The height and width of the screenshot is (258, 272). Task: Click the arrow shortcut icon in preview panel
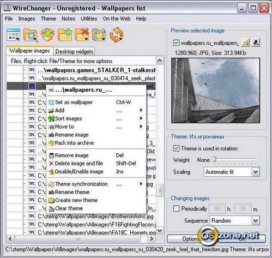[x=256, y=43]
